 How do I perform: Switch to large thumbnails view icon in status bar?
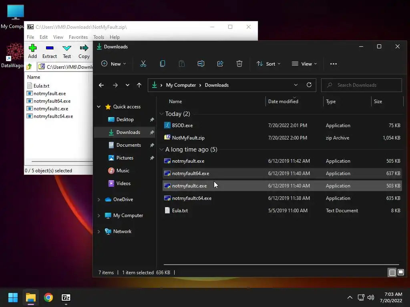[400, 273]
